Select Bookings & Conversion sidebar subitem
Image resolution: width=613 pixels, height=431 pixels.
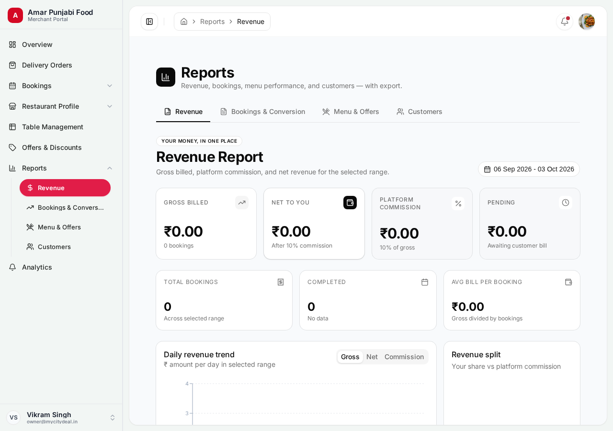point(65,207)
